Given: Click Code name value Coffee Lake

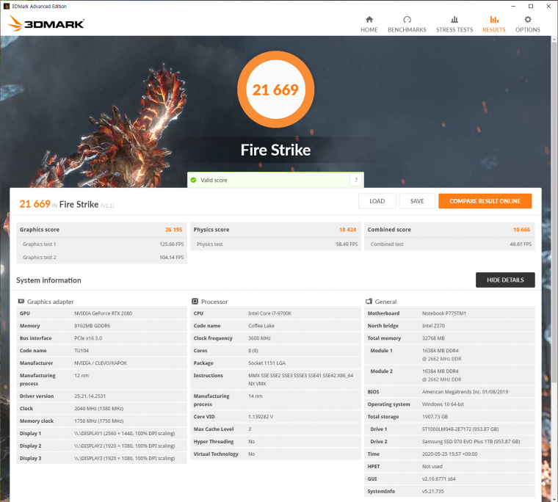Looking at the screenshot, I should point(261,326).
